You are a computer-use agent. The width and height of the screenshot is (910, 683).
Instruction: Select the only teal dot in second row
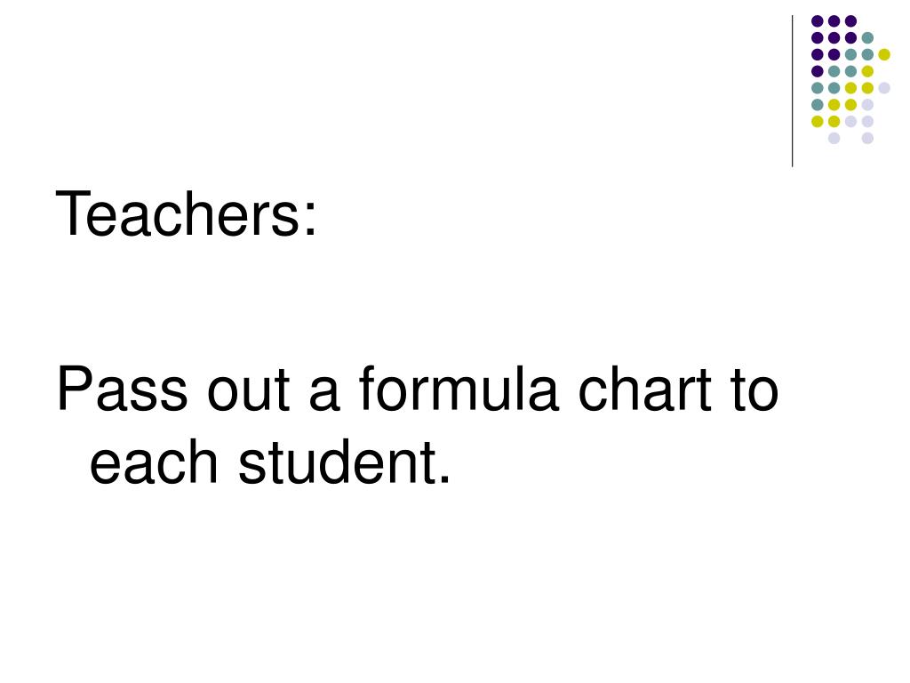click(867, 38)
